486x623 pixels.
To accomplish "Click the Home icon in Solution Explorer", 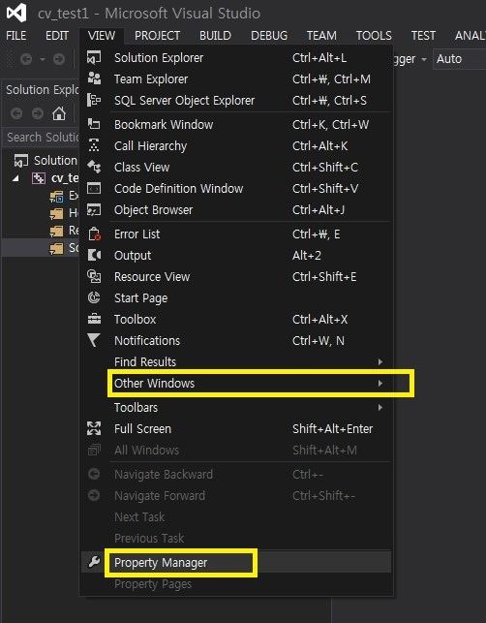I will click(59, 113).
